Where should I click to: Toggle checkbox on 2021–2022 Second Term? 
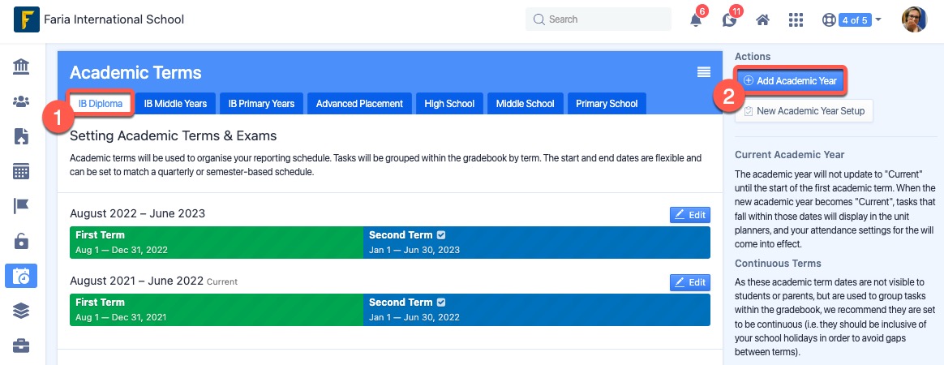pos(441,303)
